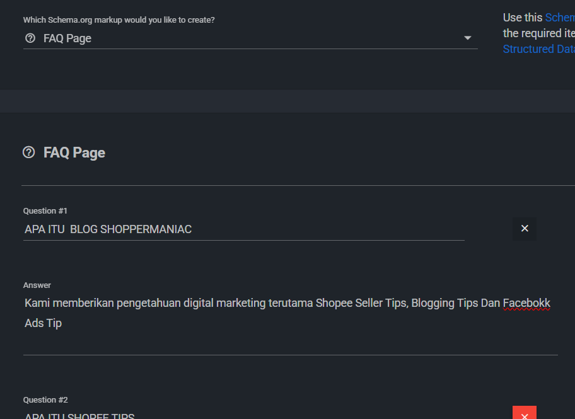This screenshot has width=575, height=419.
Task: Click the FAQ Page section heading text
Action: [x=74, y=152]
